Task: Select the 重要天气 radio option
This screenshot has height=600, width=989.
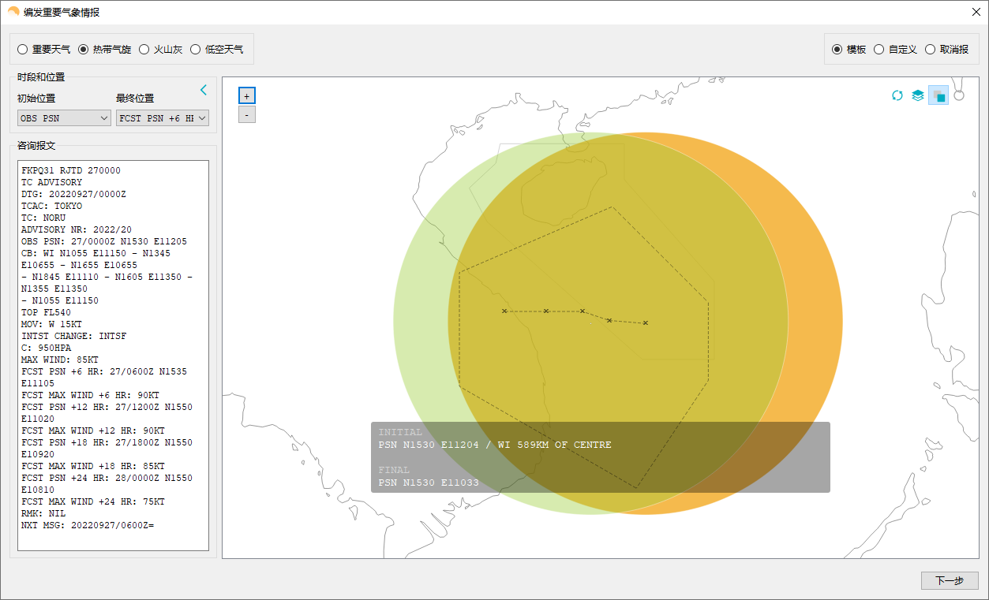Action: click(x=44, y=49)
